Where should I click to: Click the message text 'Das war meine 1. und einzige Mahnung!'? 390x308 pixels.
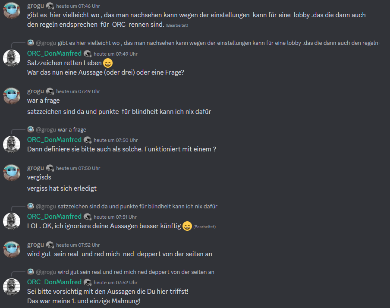tap(84, 301)
